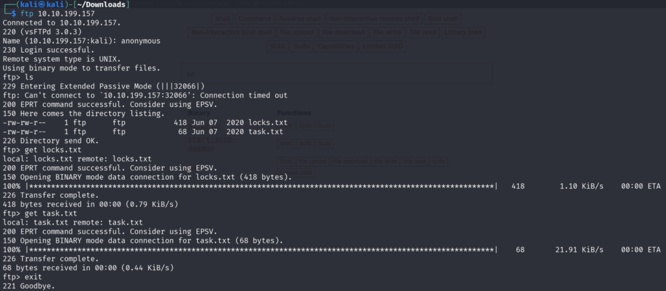Select File upload in the top filter group

297,32
